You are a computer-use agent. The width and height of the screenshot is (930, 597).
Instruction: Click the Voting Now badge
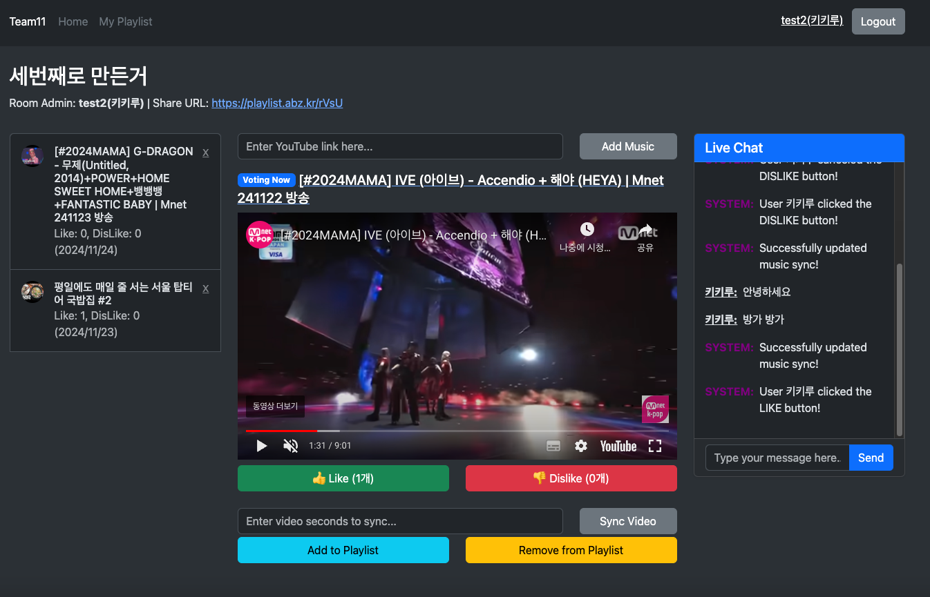tap(267, 180)
